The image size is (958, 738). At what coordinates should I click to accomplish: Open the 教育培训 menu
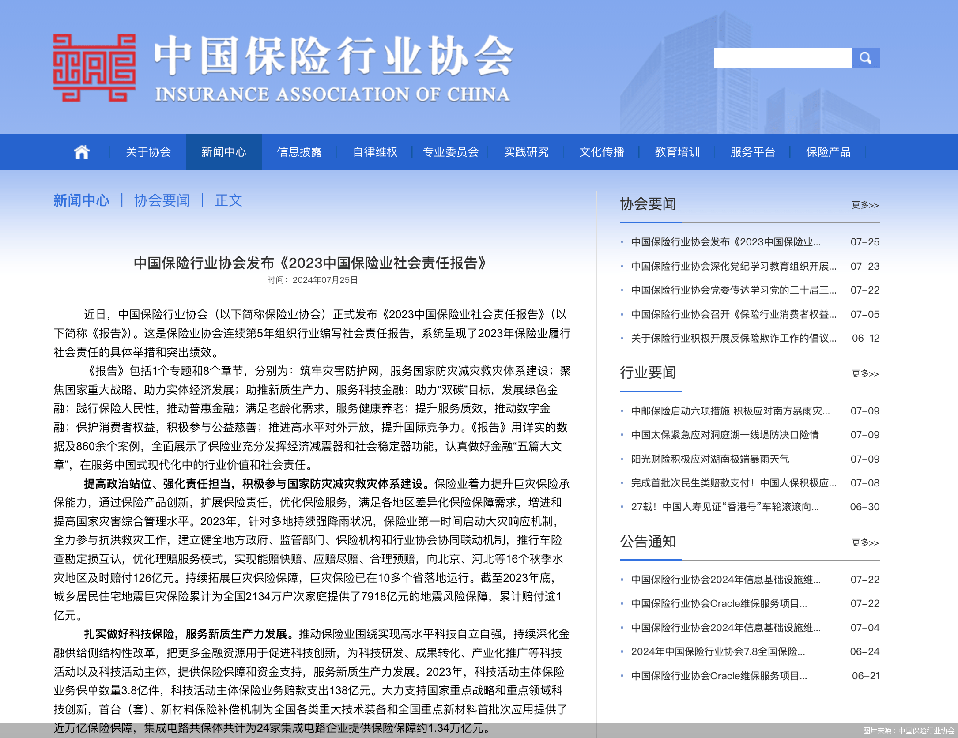pos(677,152)
